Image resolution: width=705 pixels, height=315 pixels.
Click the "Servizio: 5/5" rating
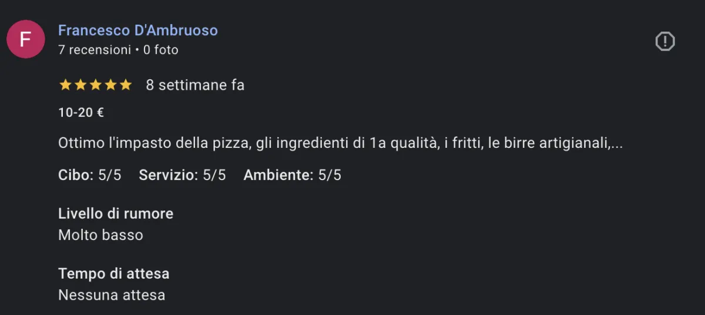tap(182, 175)
